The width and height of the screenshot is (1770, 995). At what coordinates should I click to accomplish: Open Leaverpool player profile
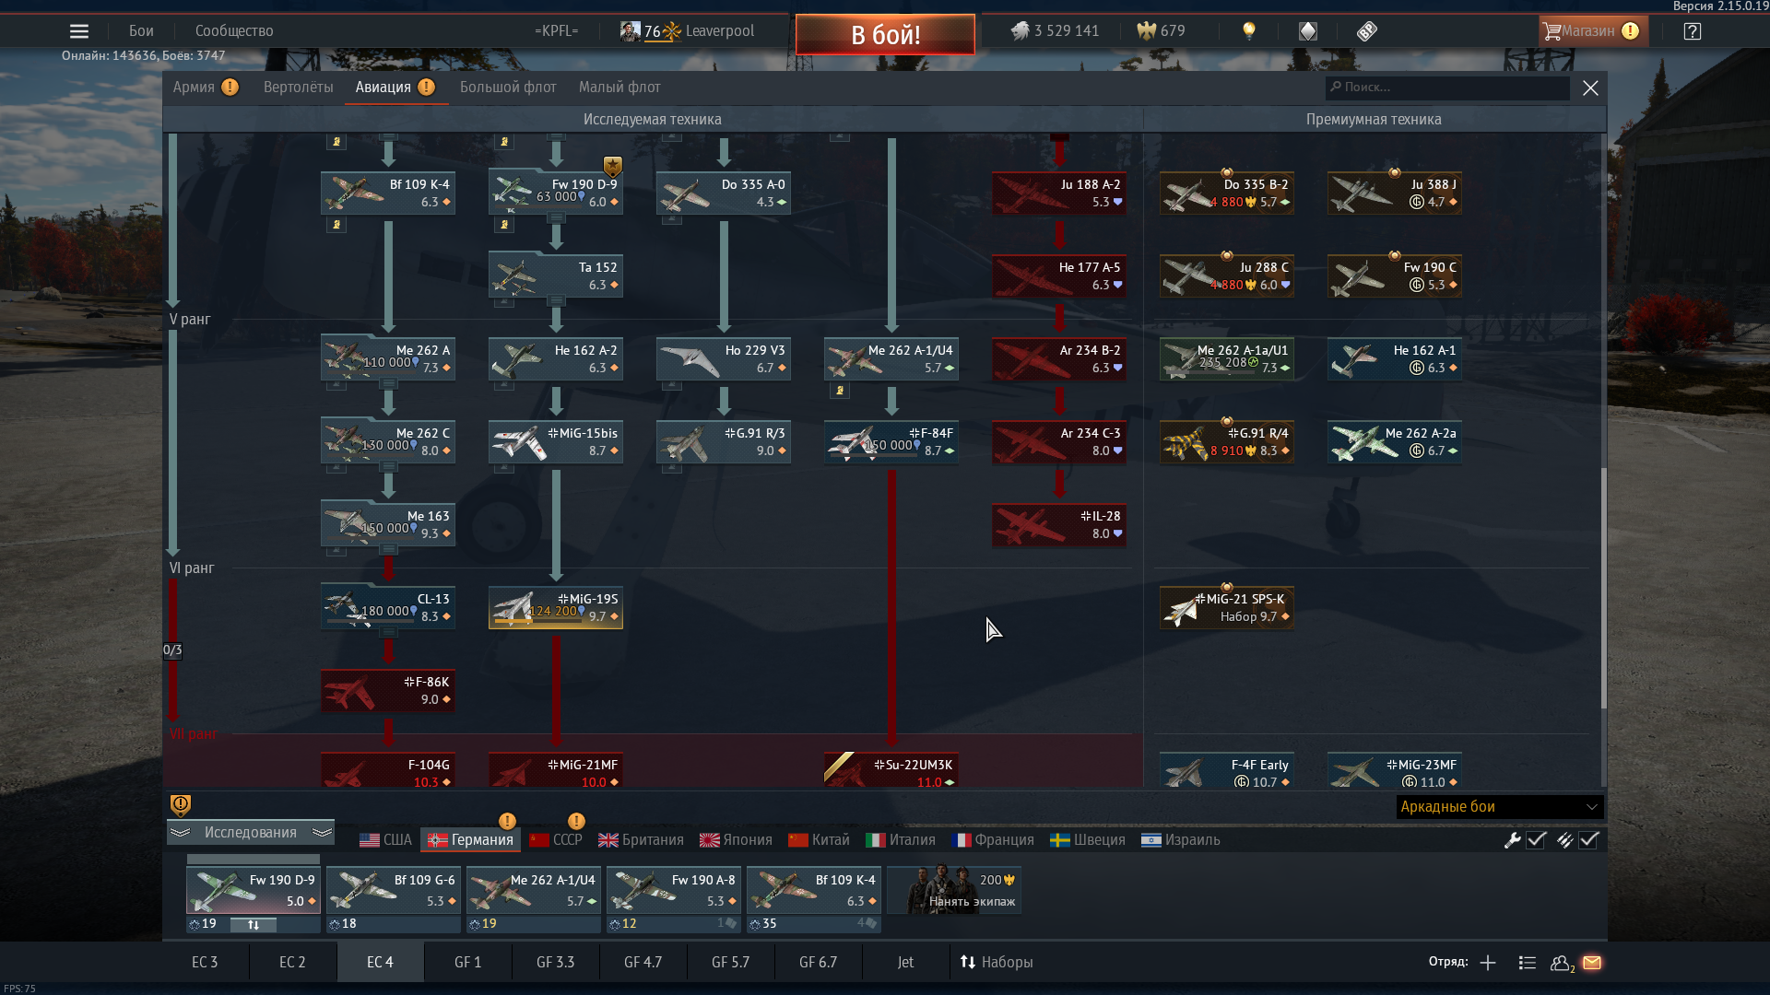pyautogui.click(x=720, y=31)
